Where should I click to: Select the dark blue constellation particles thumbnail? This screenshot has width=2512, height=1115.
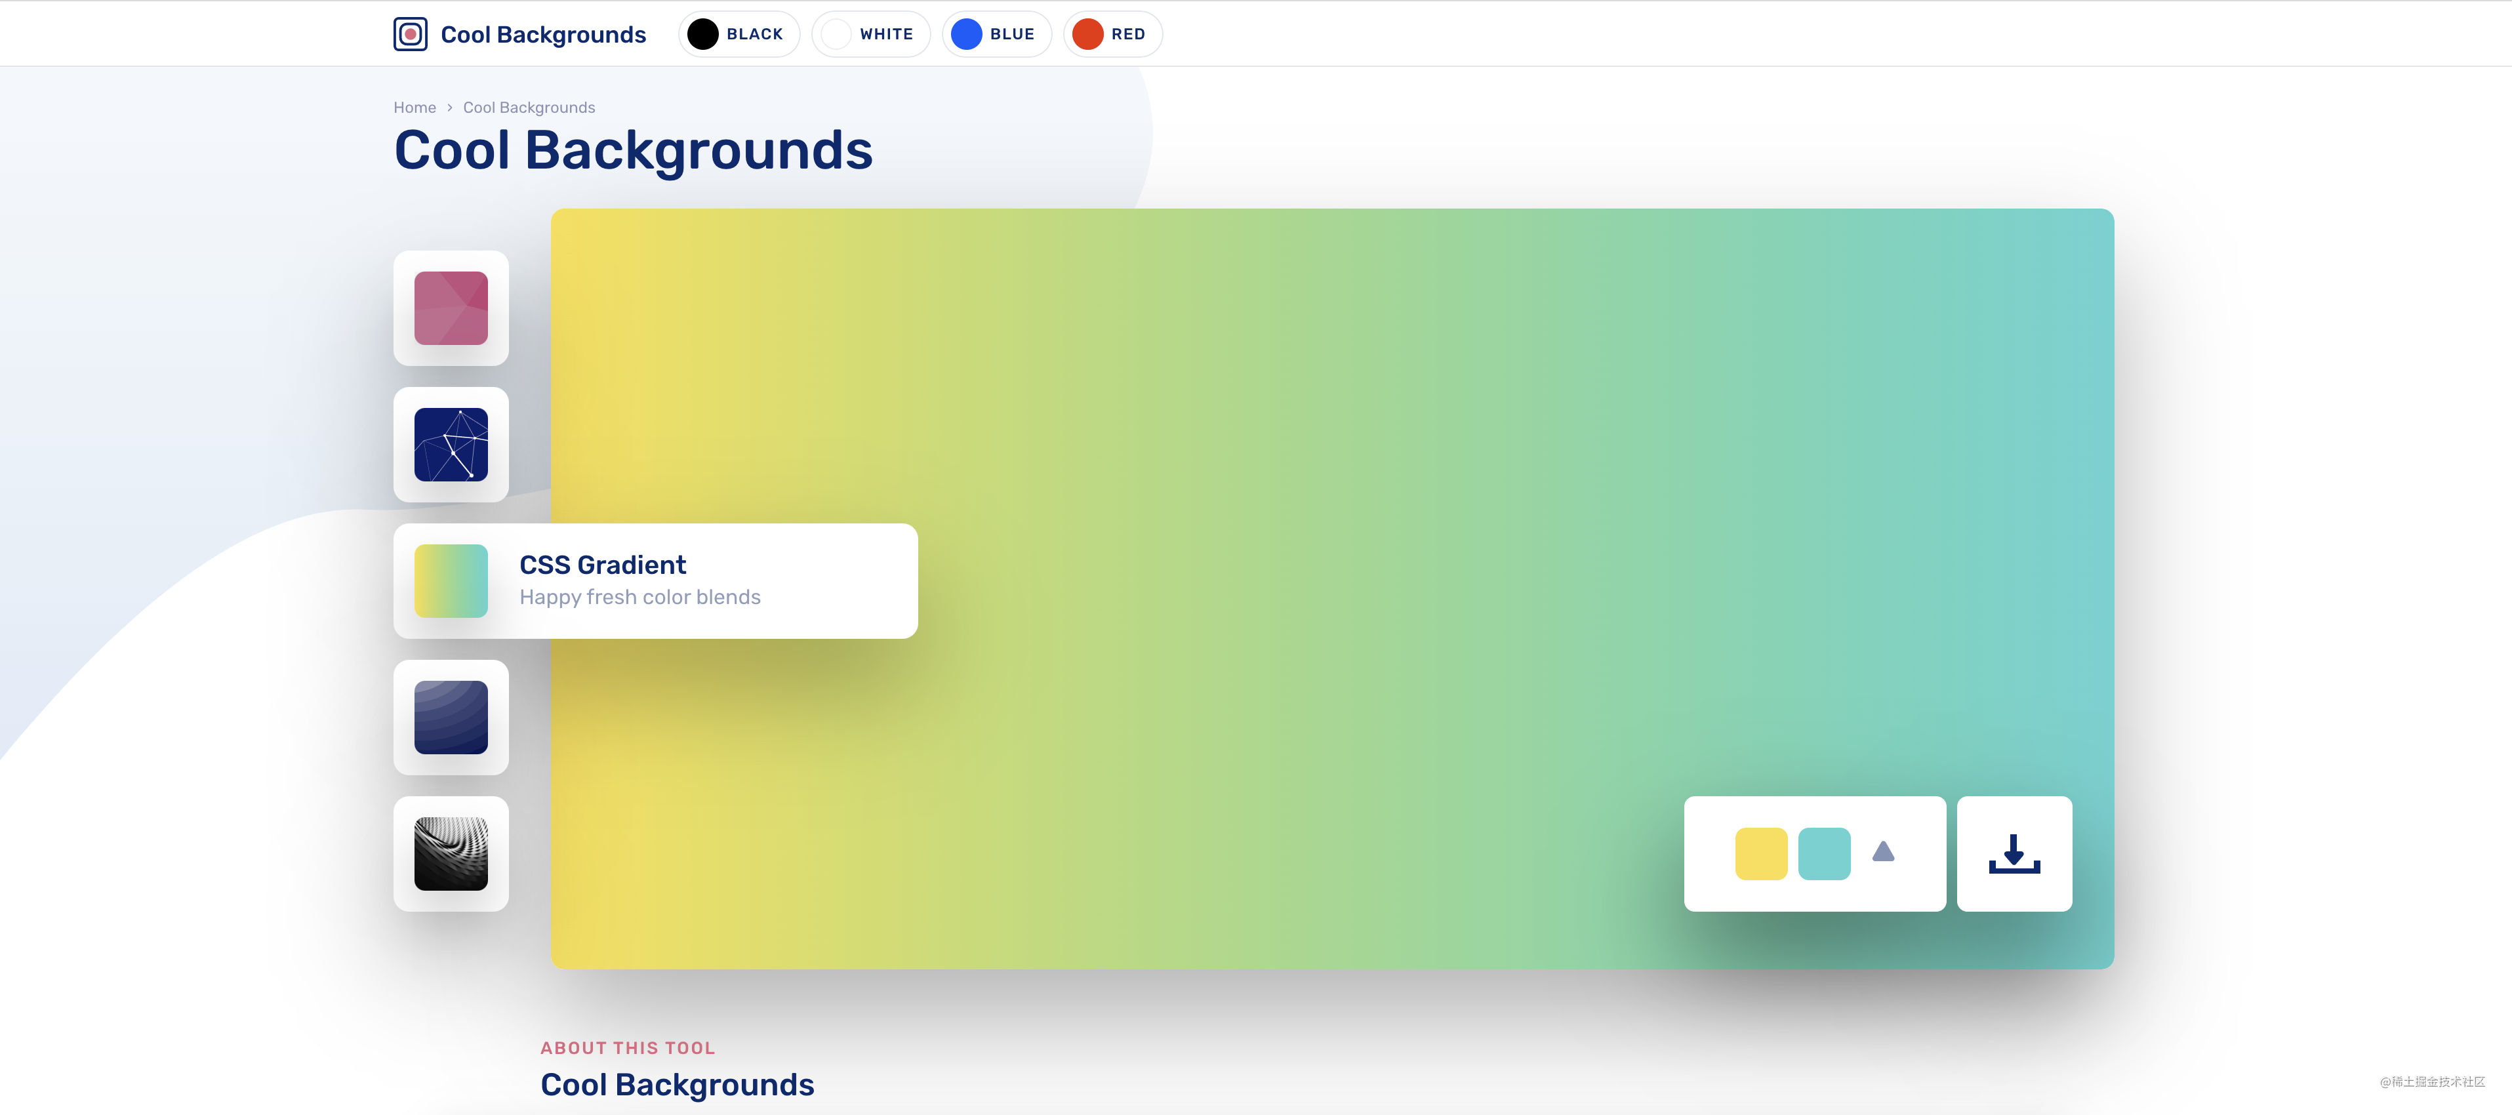451,445
